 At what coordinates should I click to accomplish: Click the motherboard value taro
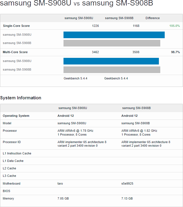coord(60,183)
